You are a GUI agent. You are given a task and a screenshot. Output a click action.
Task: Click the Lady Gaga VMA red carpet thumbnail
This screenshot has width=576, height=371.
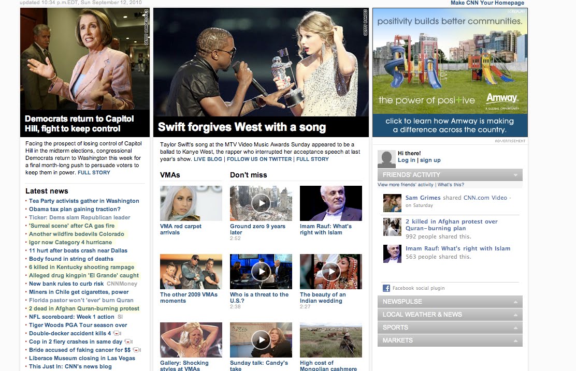[191, 203]
